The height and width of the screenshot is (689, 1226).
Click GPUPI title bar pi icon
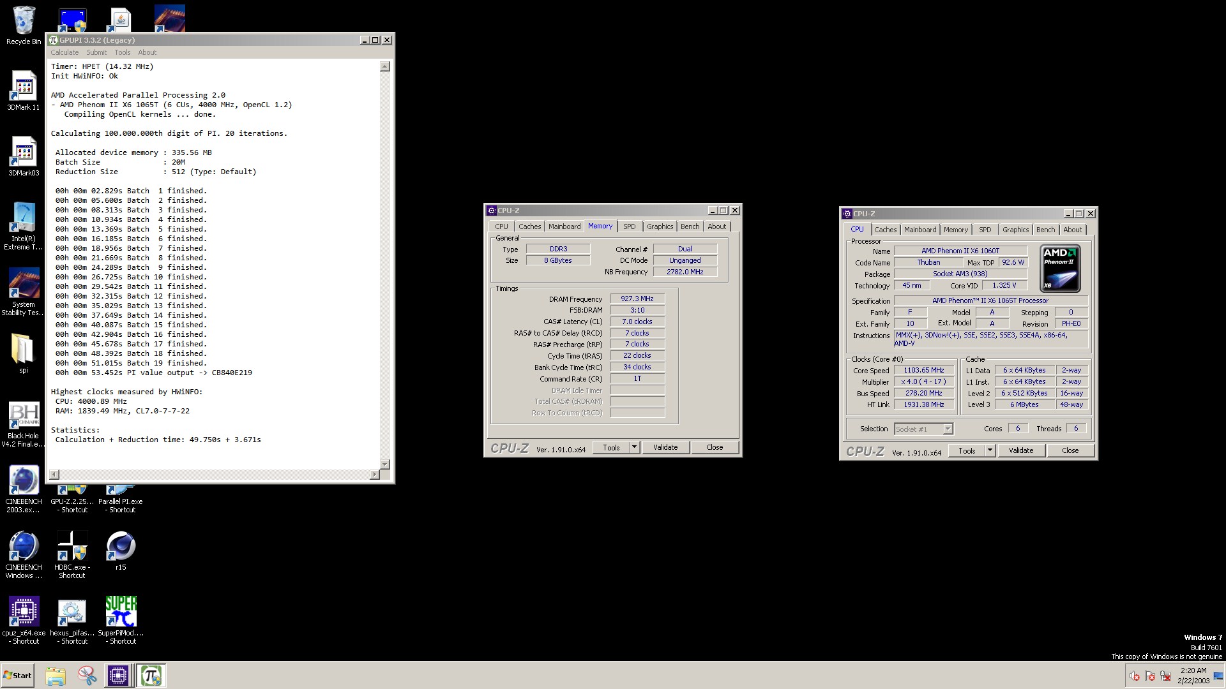pos(54,40)
